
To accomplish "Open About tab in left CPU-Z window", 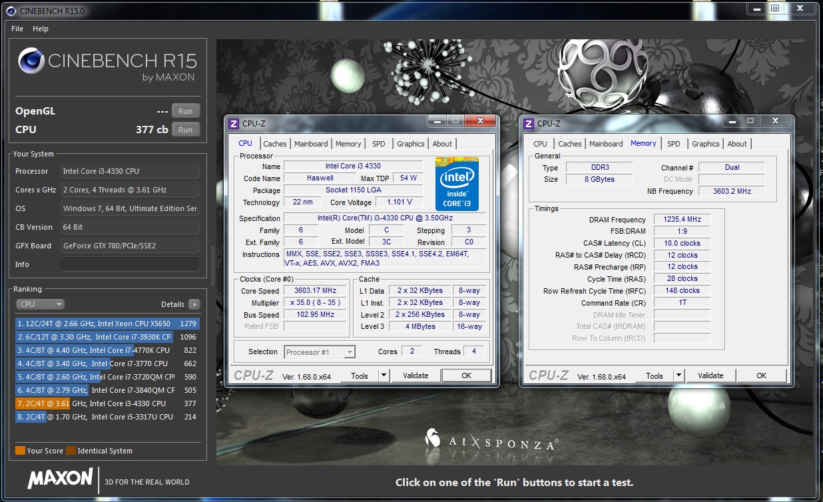I will point(442,144).
